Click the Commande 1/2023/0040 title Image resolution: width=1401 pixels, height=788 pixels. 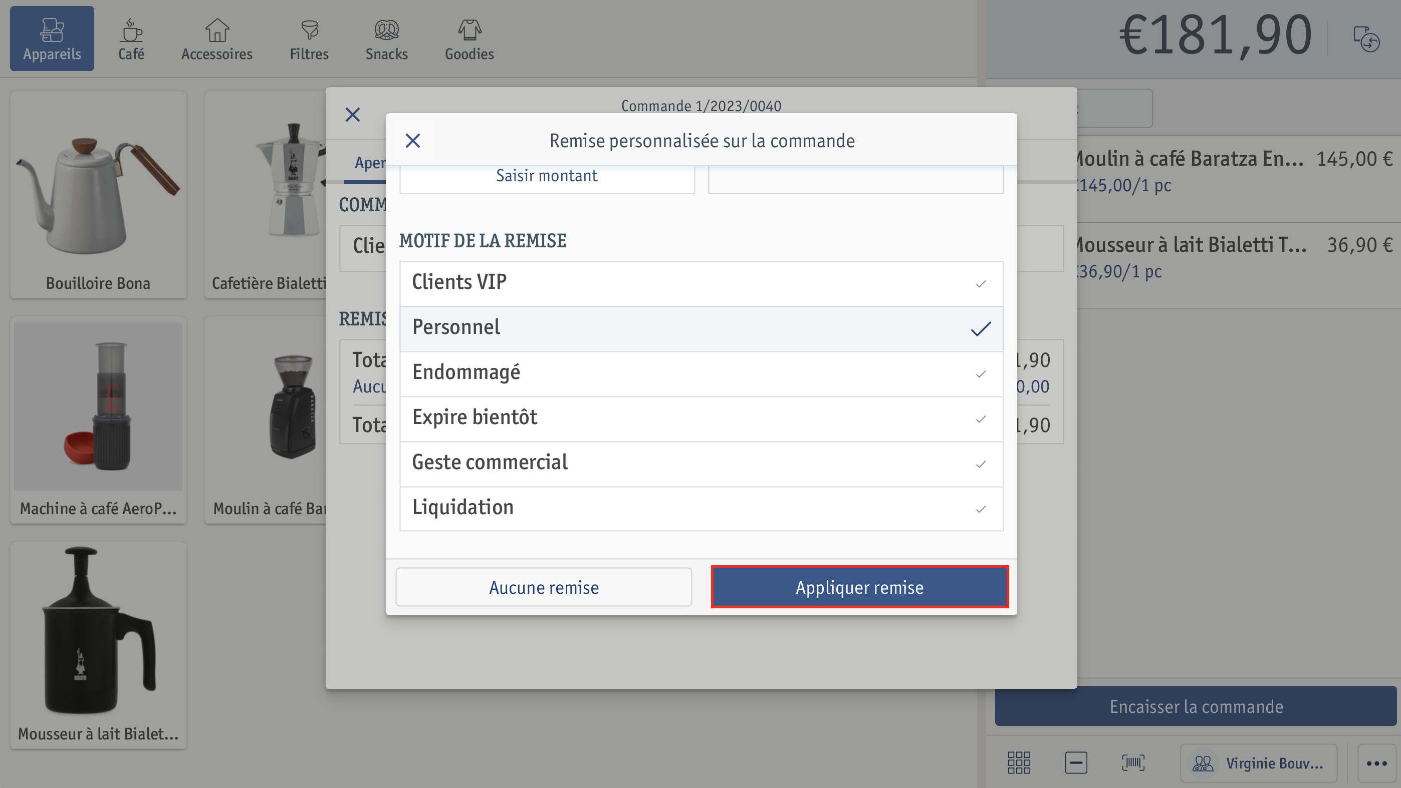(x=701, y=106)
